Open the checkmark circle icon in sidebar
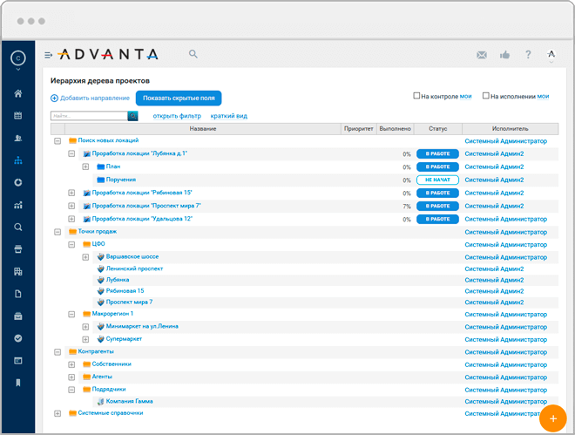Viewport: 575px width, 435px height. [x=18, y=338]
